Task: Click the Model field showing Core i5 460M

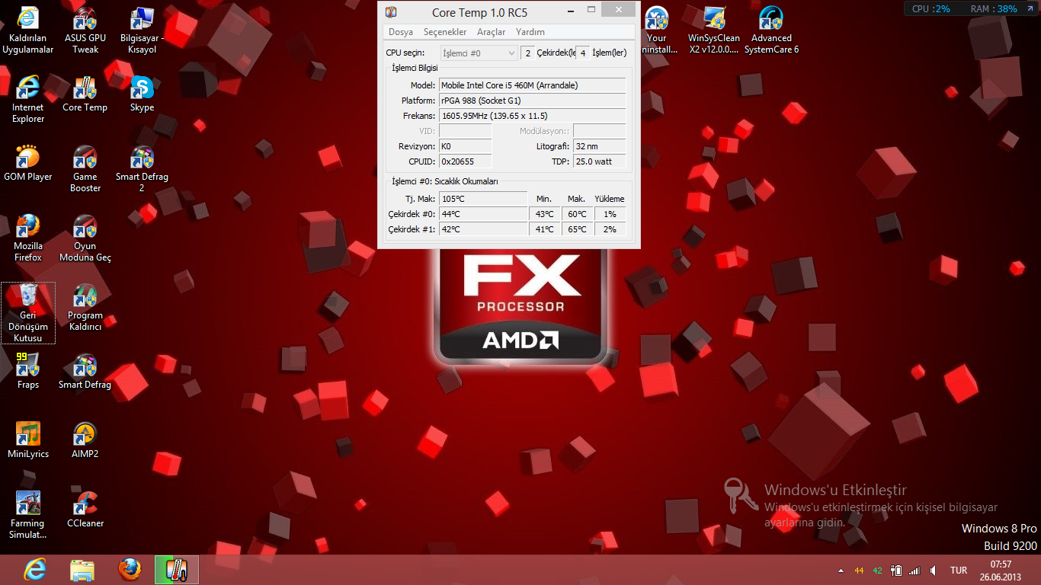Action: 533,85
